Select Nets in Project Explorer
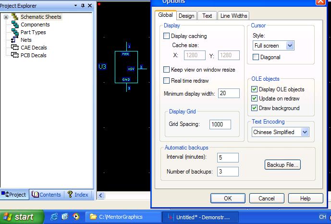 (26, 40)
